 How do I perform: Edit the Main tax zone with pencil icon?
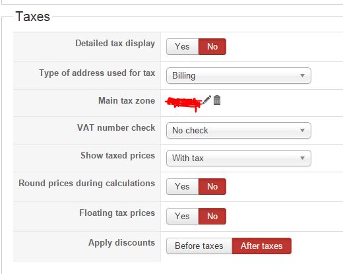[x=206, y=100]
